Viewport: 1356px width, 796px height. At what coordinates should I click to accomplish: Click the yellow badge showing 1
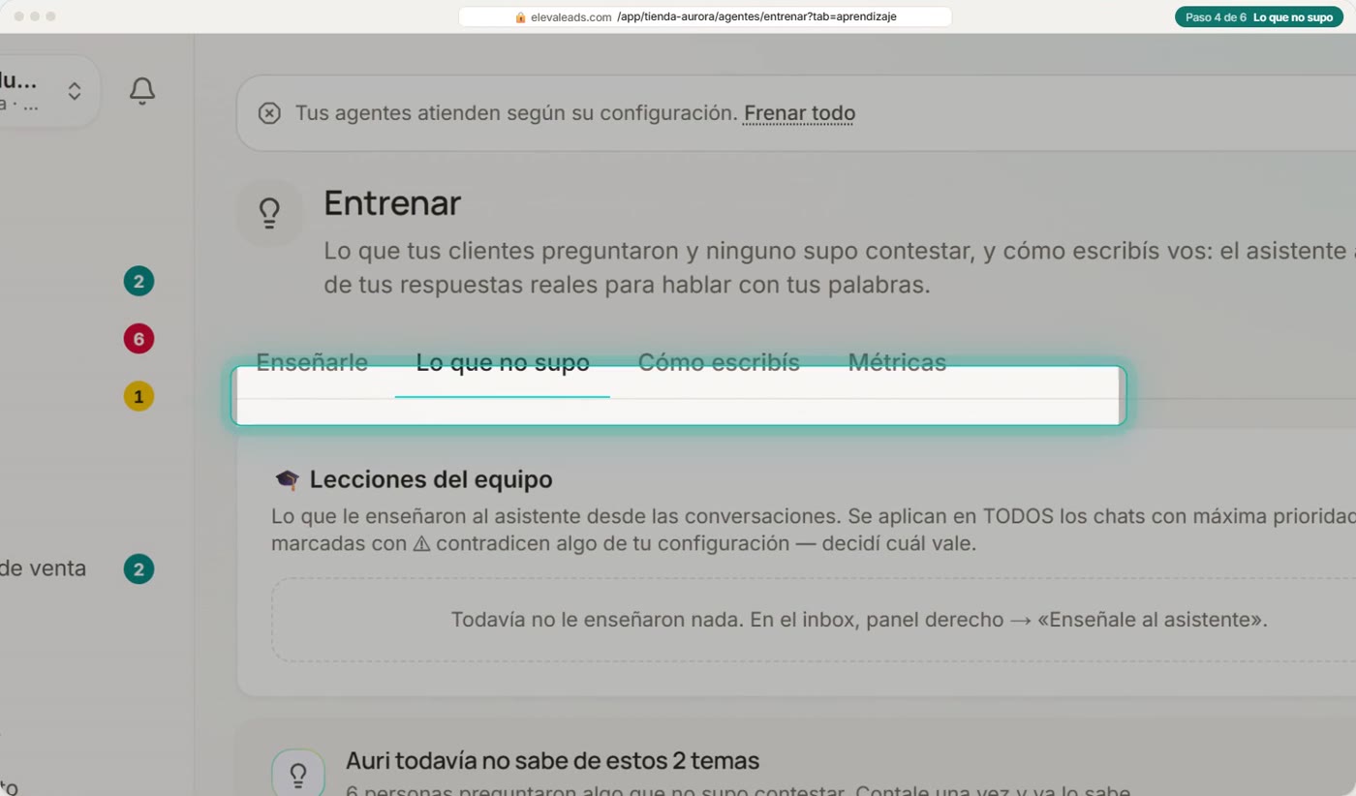click(139, 396)
